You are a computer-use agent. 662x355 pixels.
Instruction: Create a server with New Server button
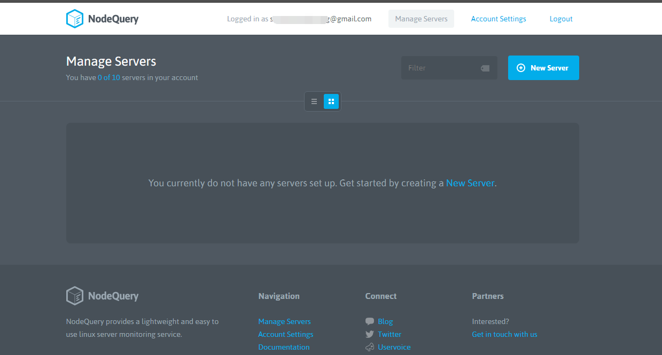click(543, 68)
